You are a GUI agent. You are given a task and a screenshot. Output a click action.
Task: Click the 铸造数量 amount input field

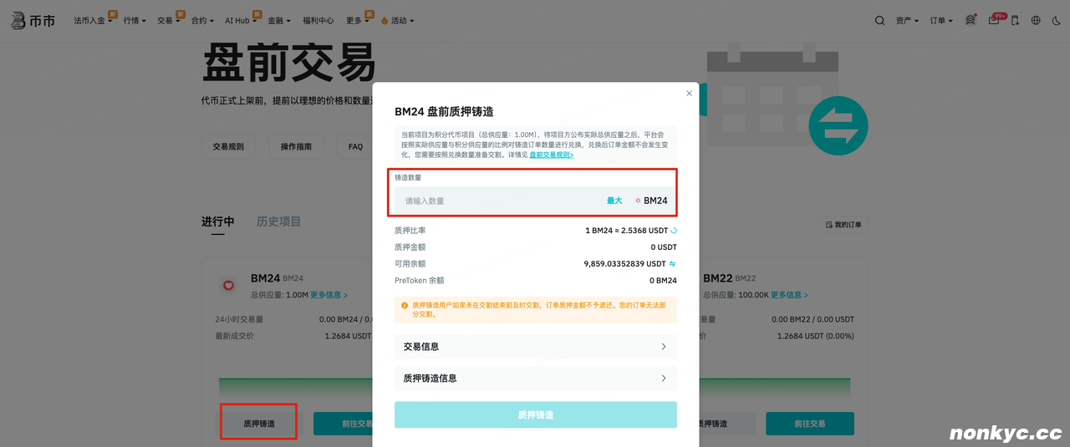502,201
